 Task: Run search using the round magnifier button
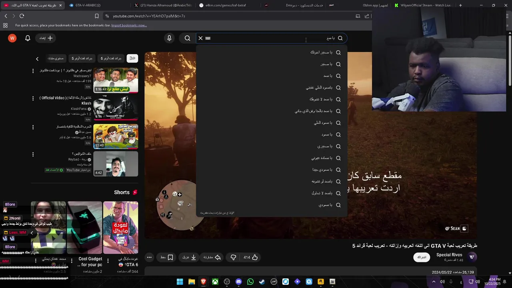188,38
